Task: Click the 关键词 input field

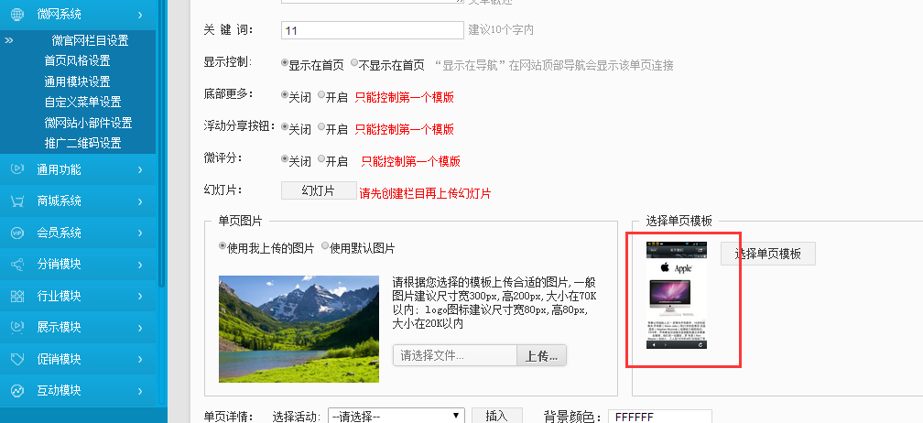Action: tap(372, 30)
